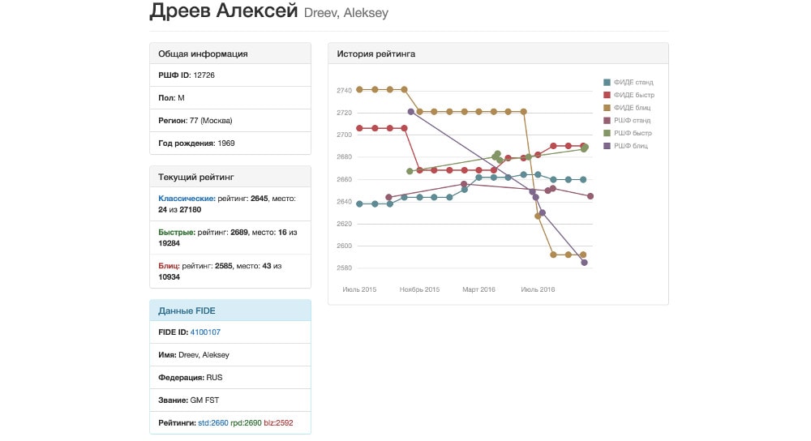Image resolution: width=811 pixels, height=441 pixels.
Task: Click the Классические rating label
Action: [187, 198]
